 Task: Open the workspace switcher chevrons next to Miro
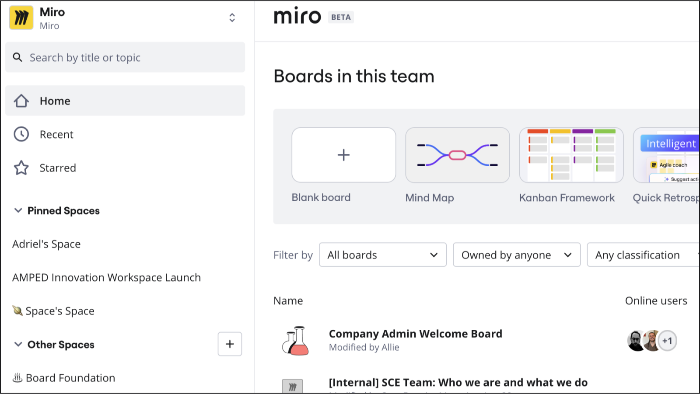(x=232, y=17)
